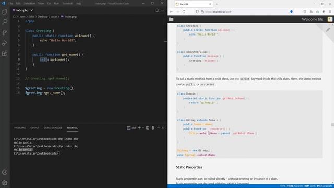
Task: Go back in the Firefox browser
Action: [x=172, y=11]
